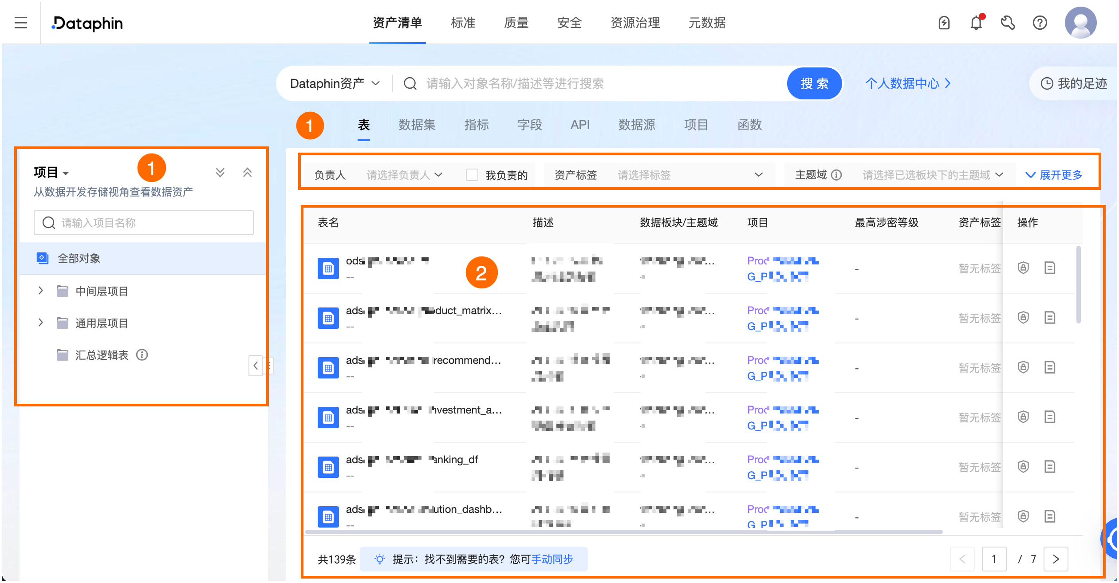Click the 手动同步 link
Viewport: 1119px width, 583px height.
coord(552,559)
